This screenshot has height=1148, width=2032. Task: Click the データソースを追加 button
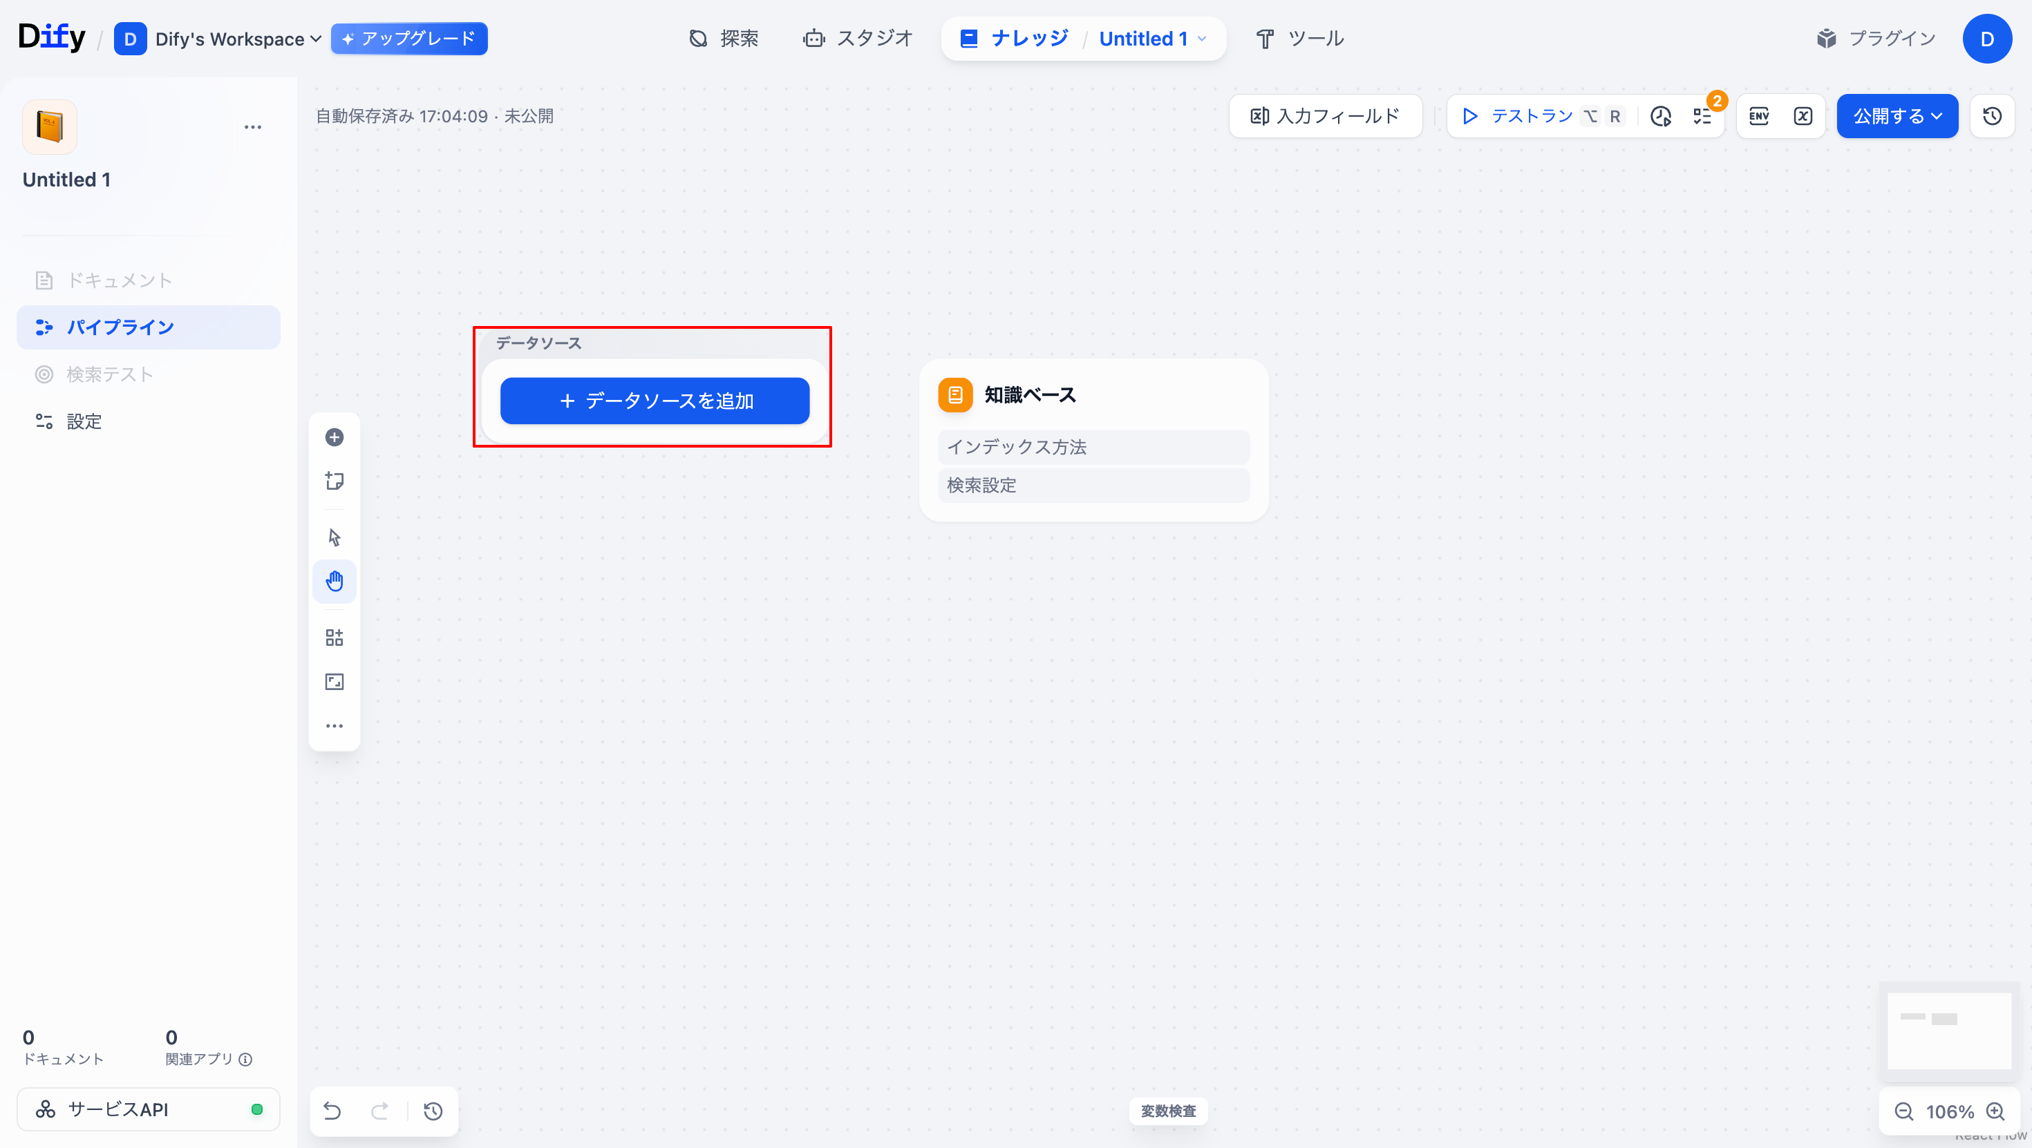pyautogui.click(x=655, y=401)
